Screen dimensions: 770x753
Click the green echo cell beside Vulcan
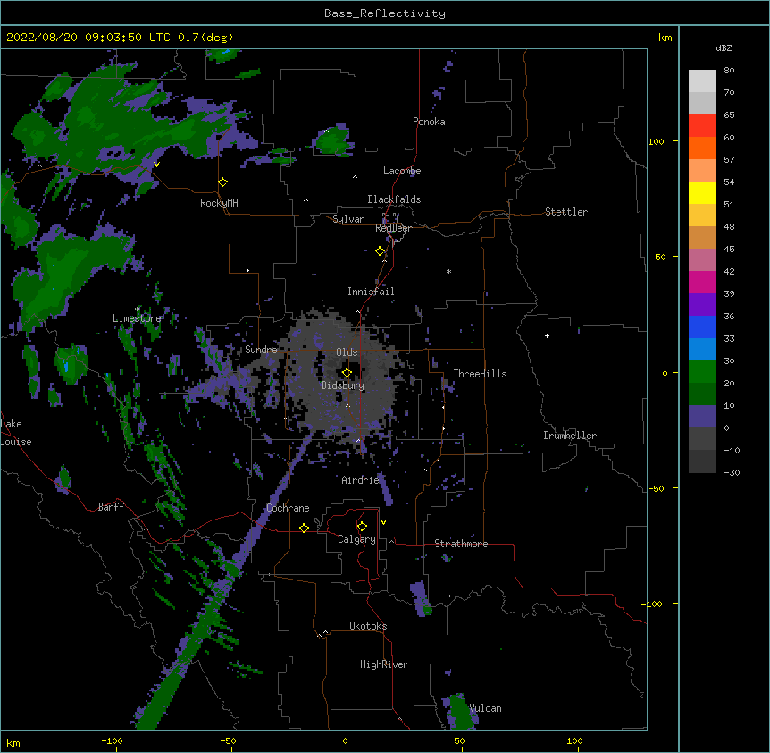pyautogui.click(x=460, y=712)
